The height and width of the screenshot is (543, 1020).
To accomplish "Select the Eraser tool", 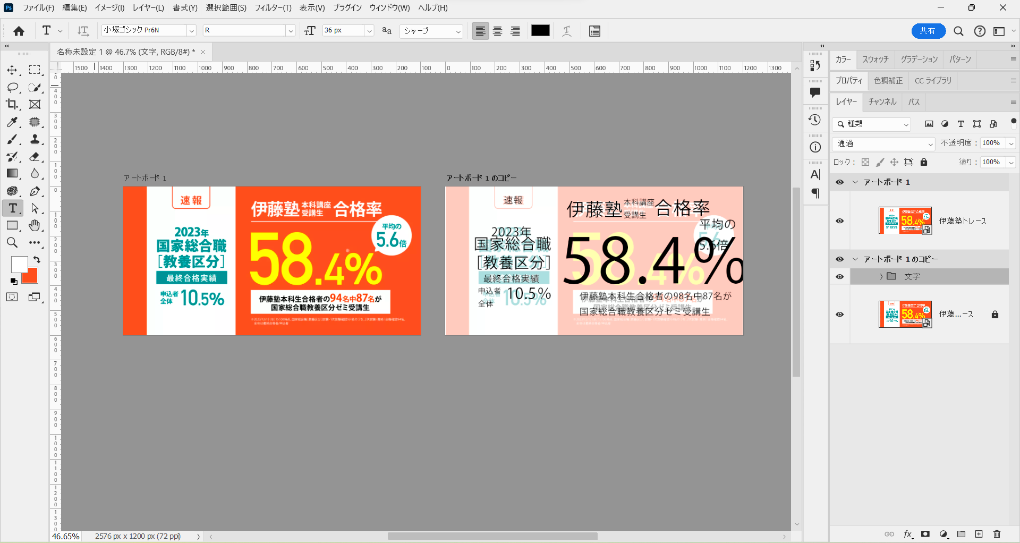I will click(35, 157).
